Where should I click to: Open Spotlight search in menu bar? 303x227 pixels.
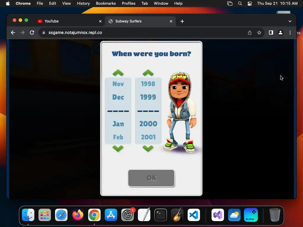pos(240,4)
